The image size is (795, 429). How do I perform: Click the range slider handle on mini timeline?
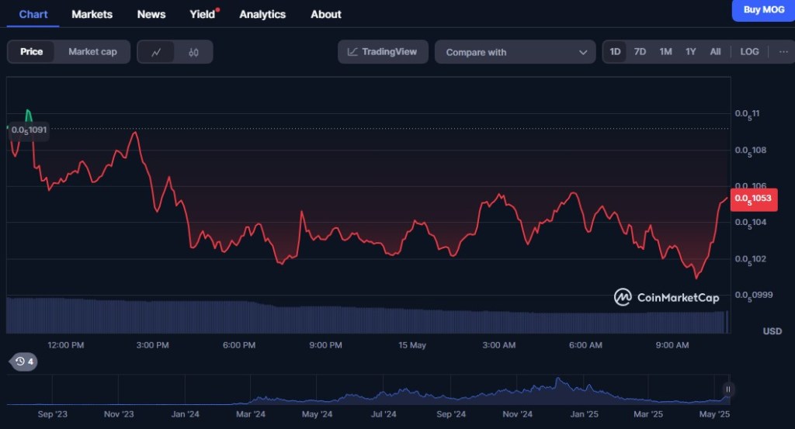coord(727,389)
